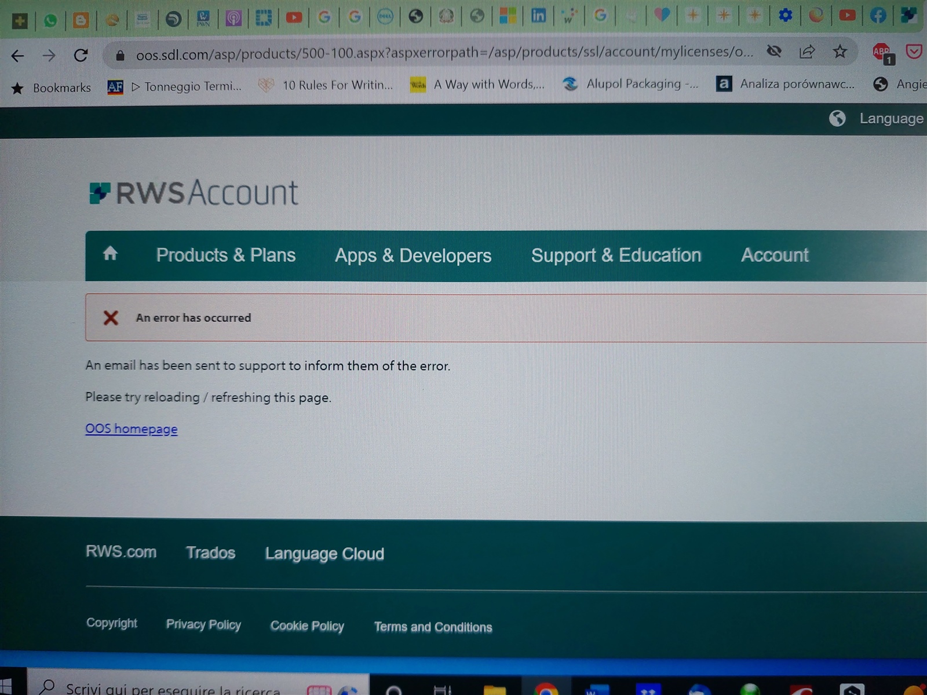Screen dimensions: 927x695
Task: Switch to the purple Podcasts tab
Action: 233,19
